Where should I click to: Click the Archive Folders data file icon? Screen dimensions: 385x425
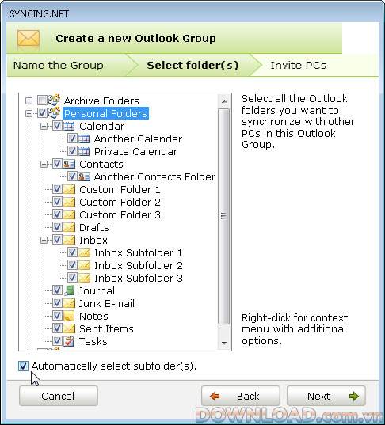pos(54,101)
